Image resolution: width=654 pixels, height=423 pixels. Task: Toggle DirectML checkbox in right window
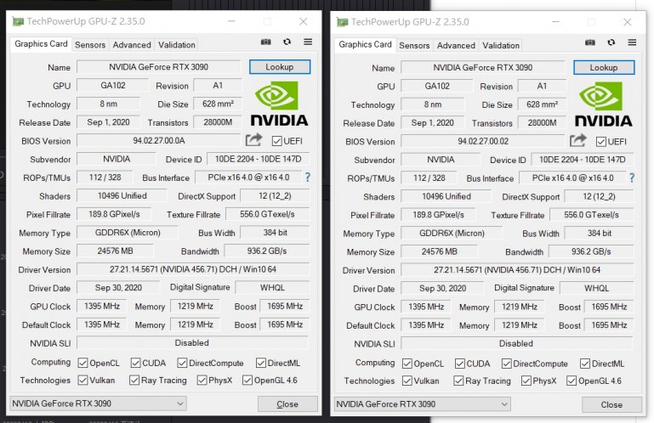pyautogui.click(x=585, y=364)
